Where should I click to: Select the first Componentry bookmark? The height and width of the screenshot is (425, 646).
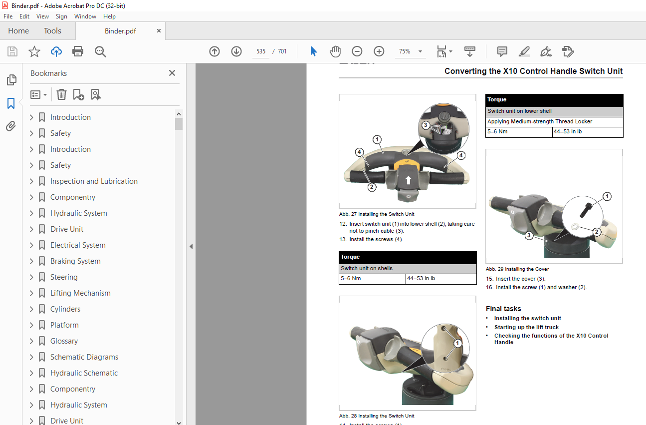coord(73,197)
